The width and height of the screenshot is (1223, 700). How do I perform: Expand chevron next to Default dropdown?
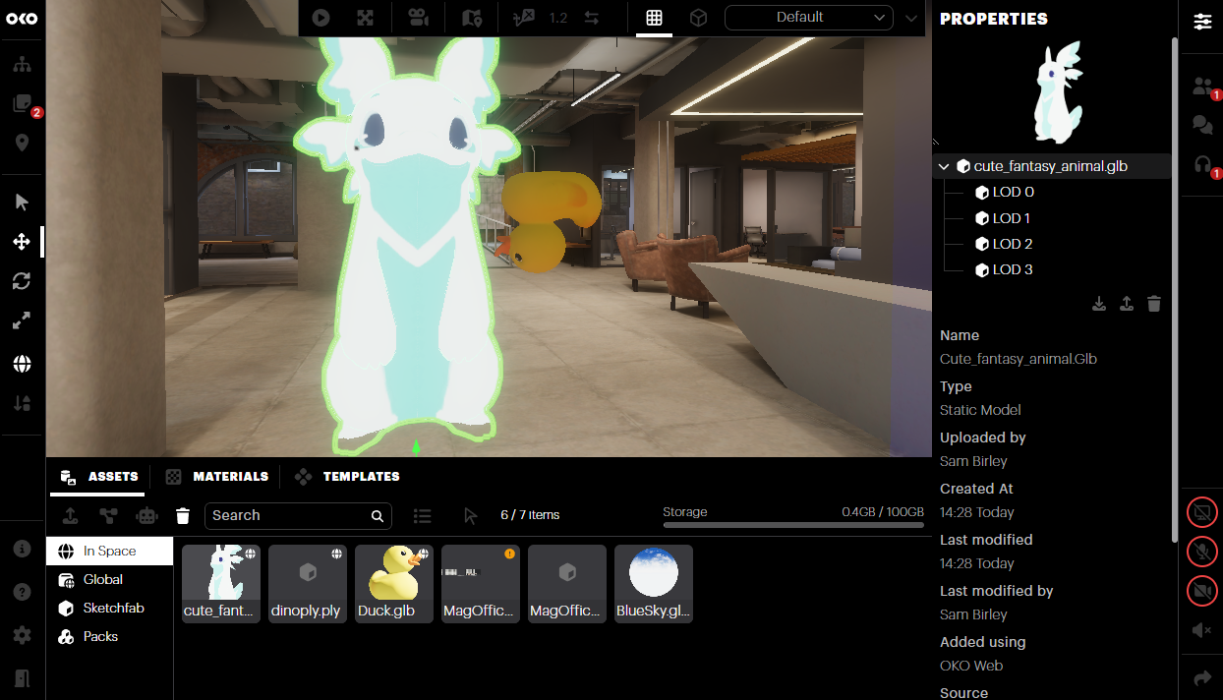coord(910,18)
